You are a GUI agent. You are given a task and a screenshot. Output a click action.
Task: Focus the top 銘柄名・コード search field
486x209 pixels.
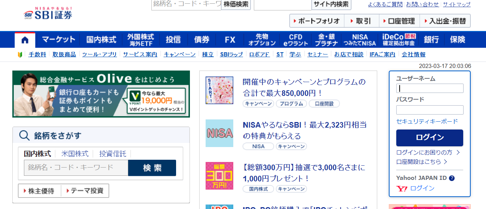pos(186,4)
